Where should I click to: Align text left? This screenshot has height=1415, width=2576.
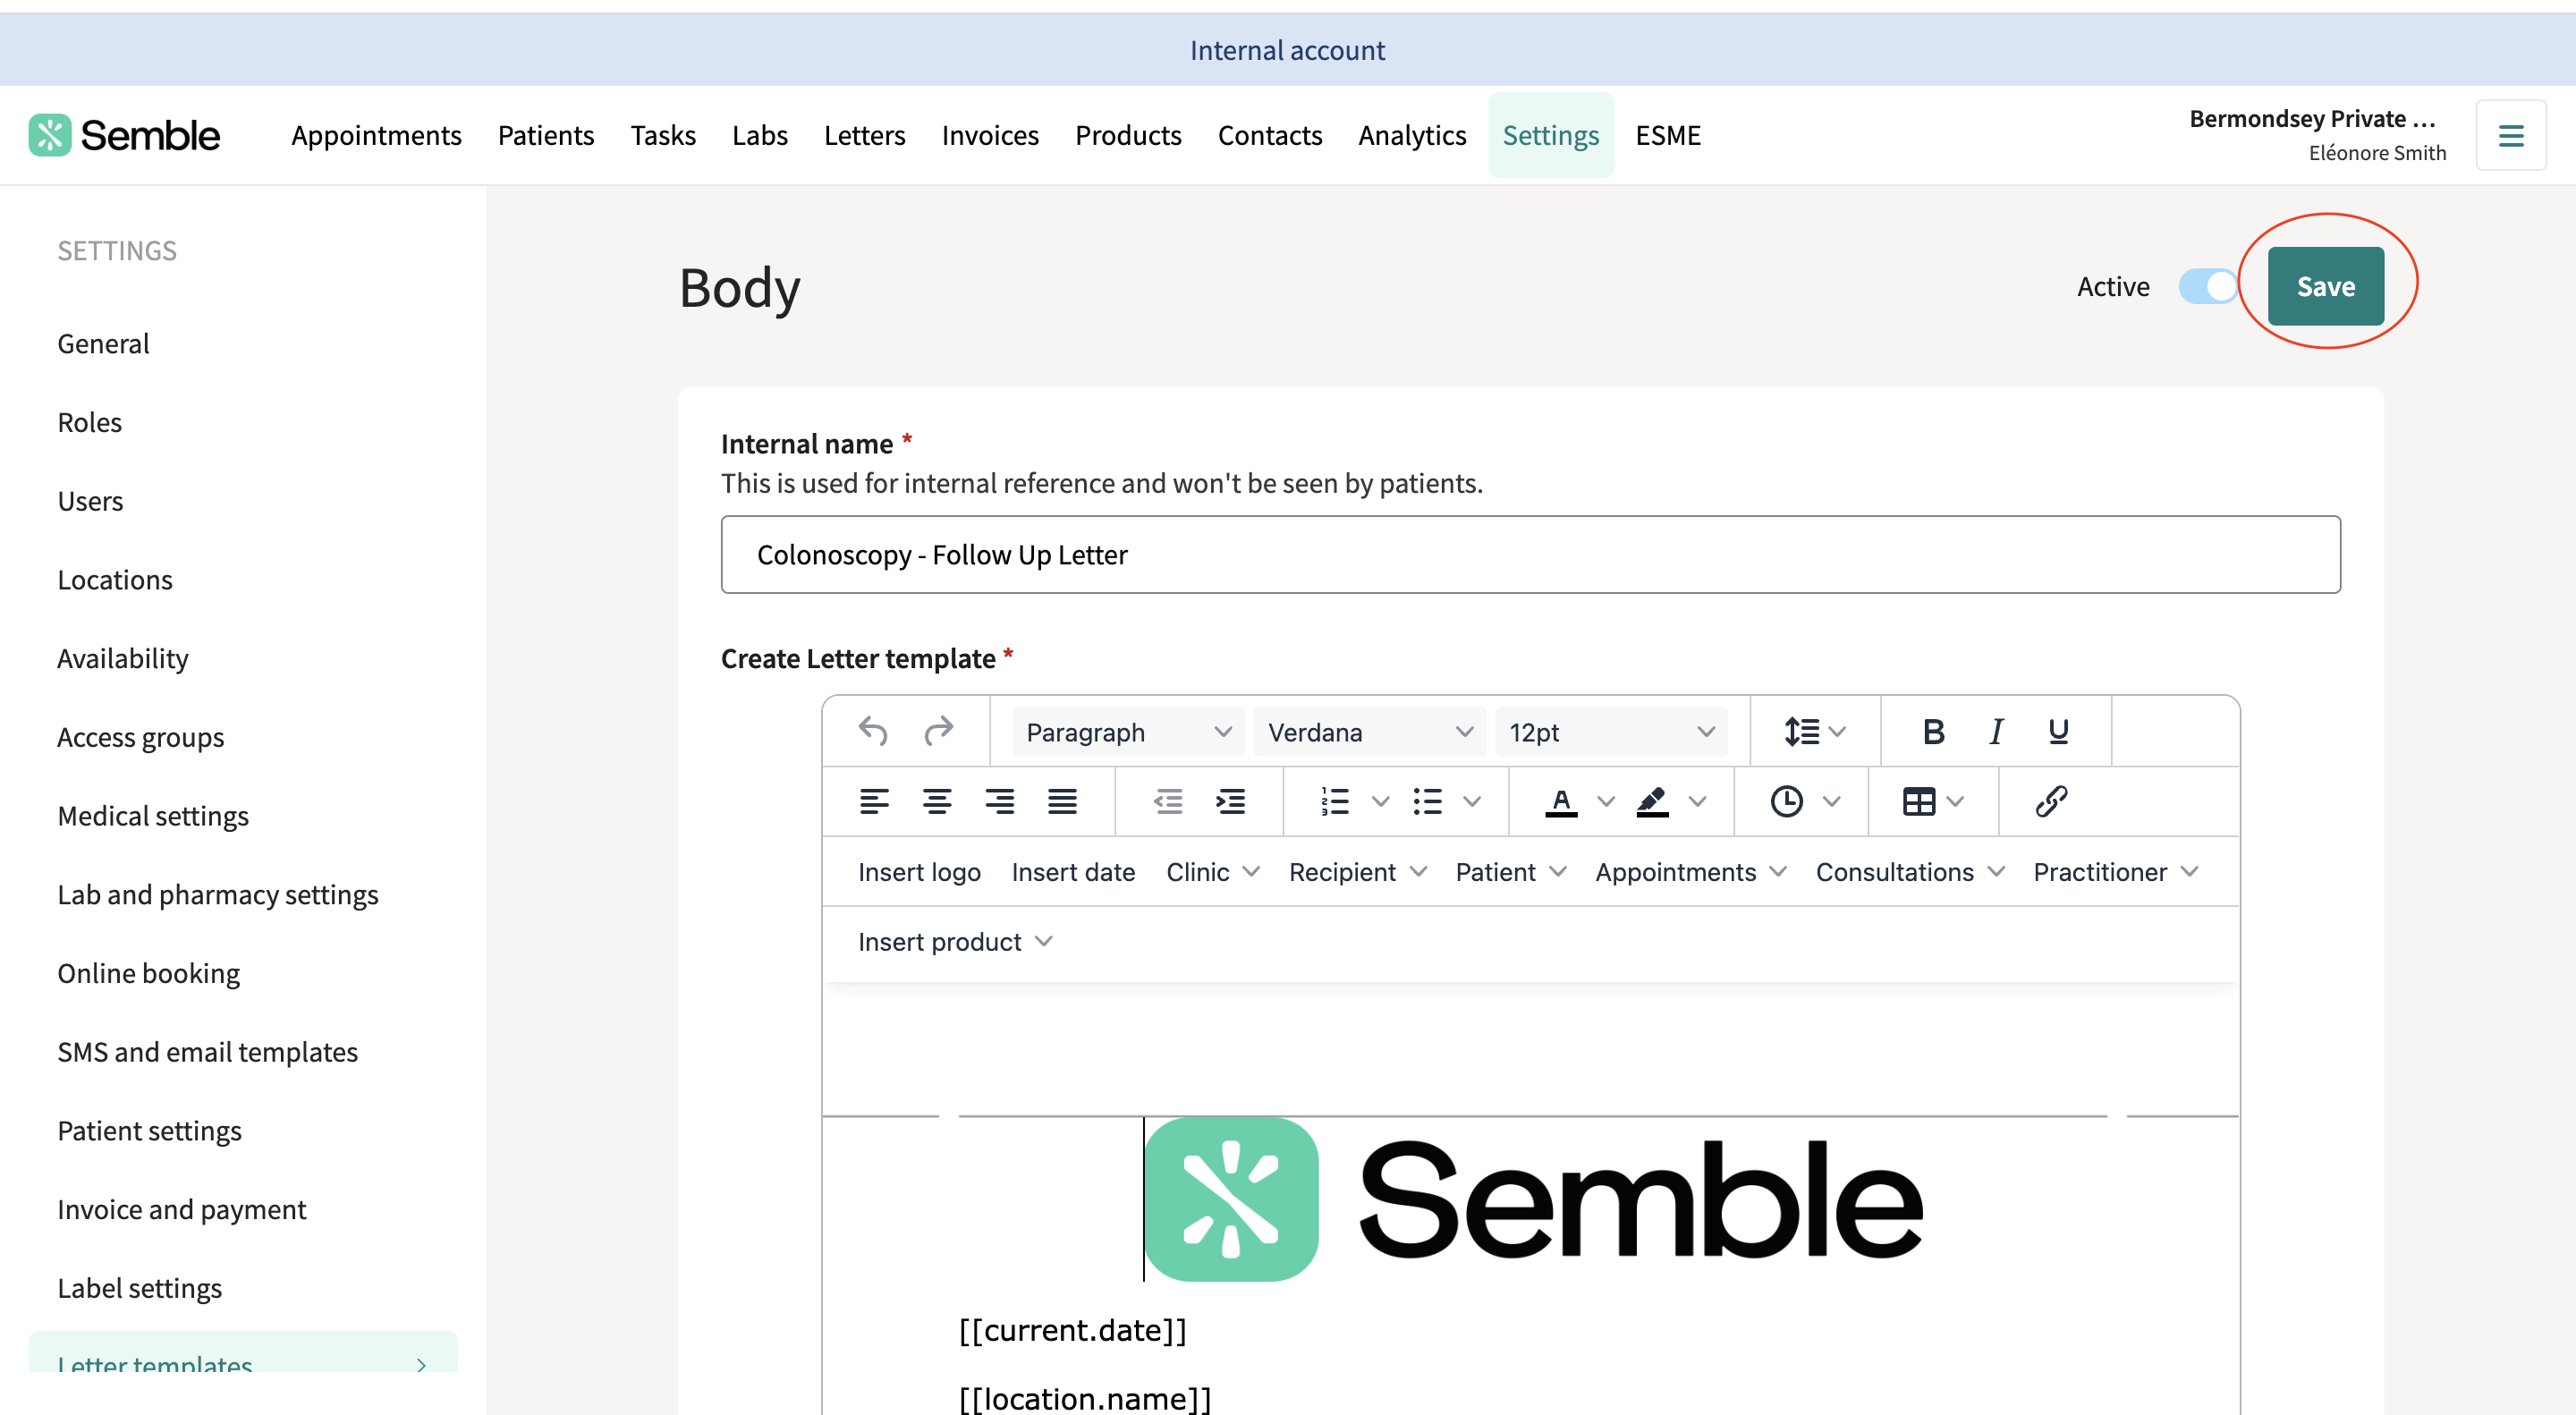pos(874,801)
